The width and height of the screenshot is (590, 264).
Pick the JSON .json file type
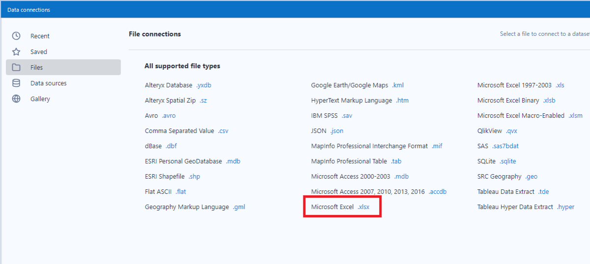(327, 131)
